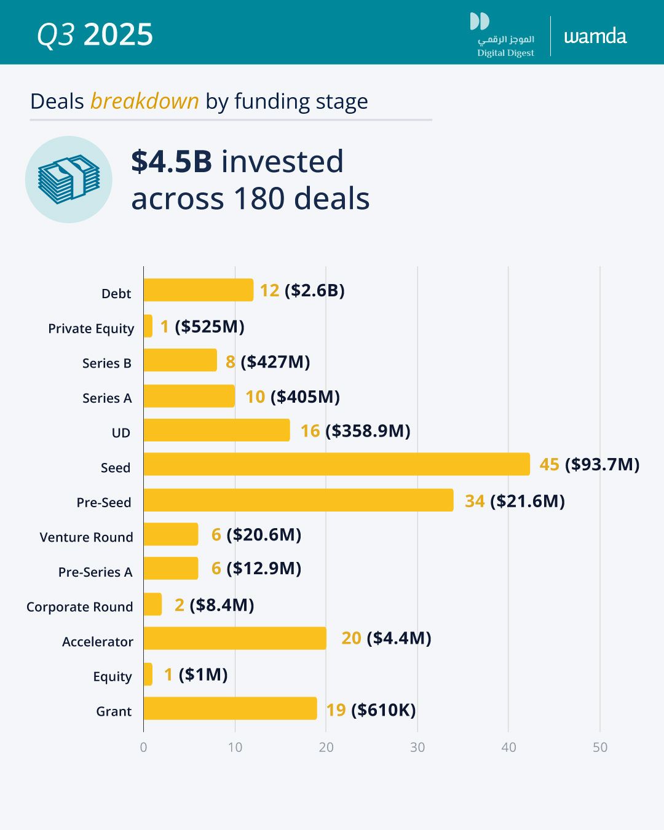This screenshot has width=664, height=830.
Task: Click the '$4.5B invested' headline
Action: (x=237, y=162)
